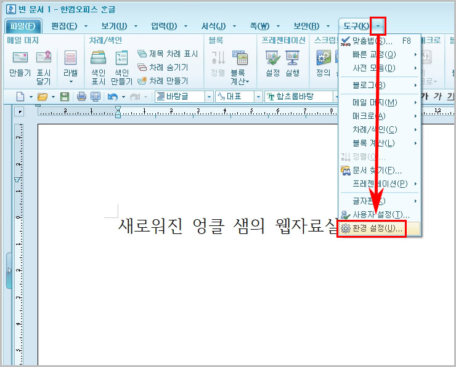Click the 맞춤법 spell check menu item
Viewport: 456px width, 367px height.
380,41
